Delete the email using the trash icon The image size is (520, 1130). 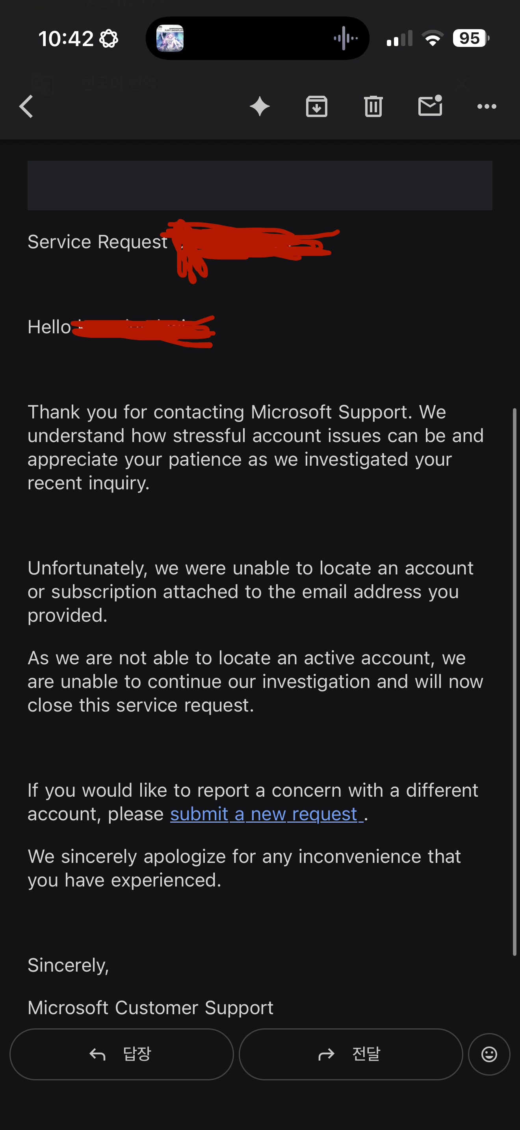pos(373,106)
